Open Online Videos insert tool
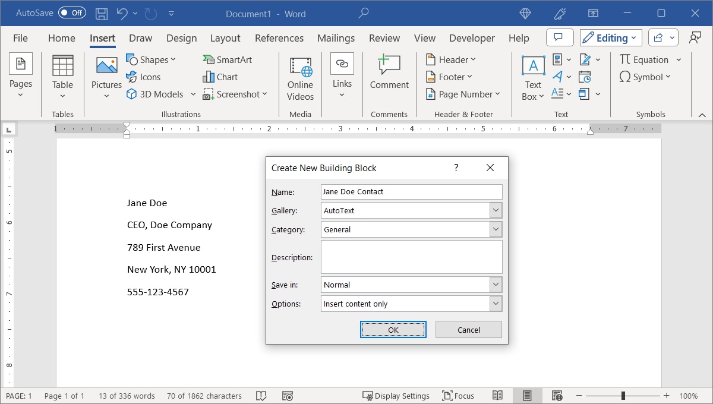The image size is (713, 404). [x=300, y=78]
